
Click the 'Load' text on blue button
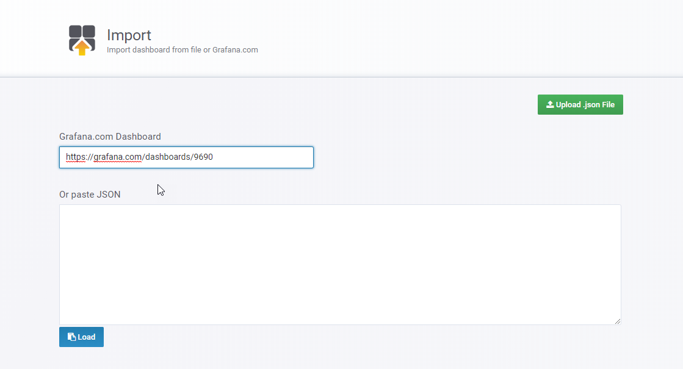(86, 337)
